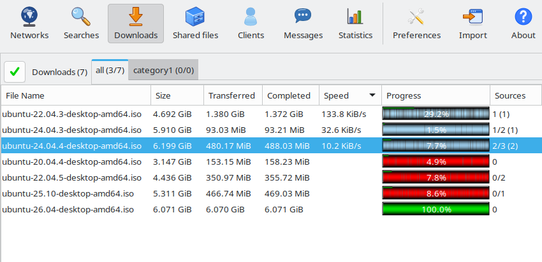Click the green checkmark clear completed button
Viewport: 542px width, 262px height.
tap(15, 72)
